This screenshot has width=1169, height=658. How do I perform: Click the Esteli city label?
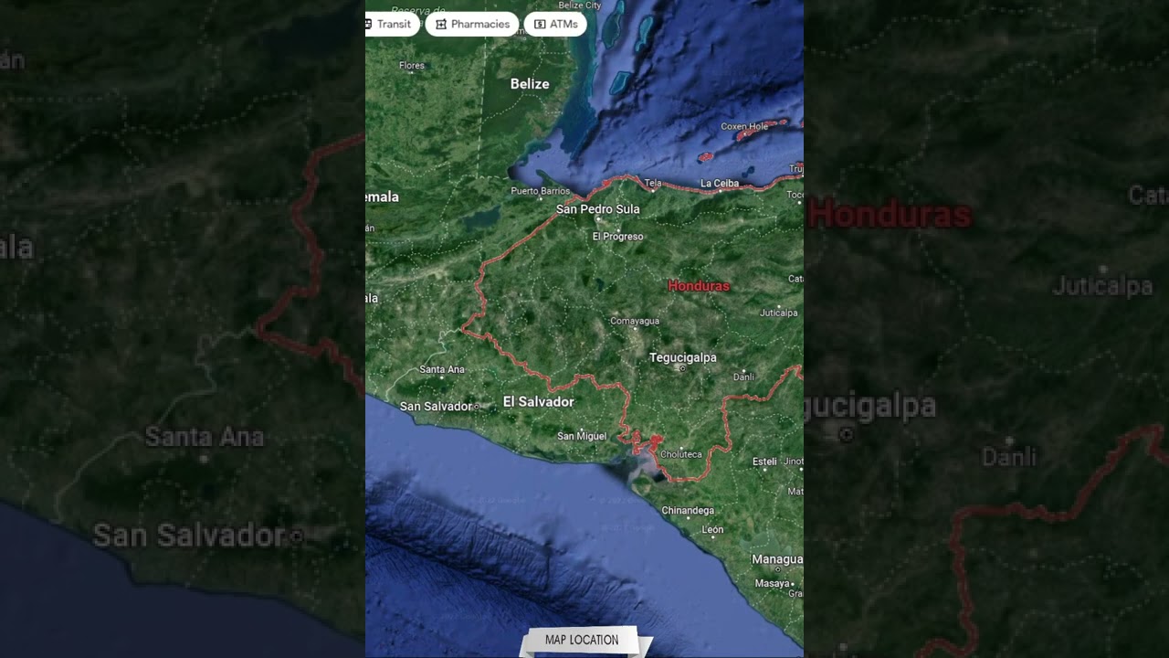(764, 462)
